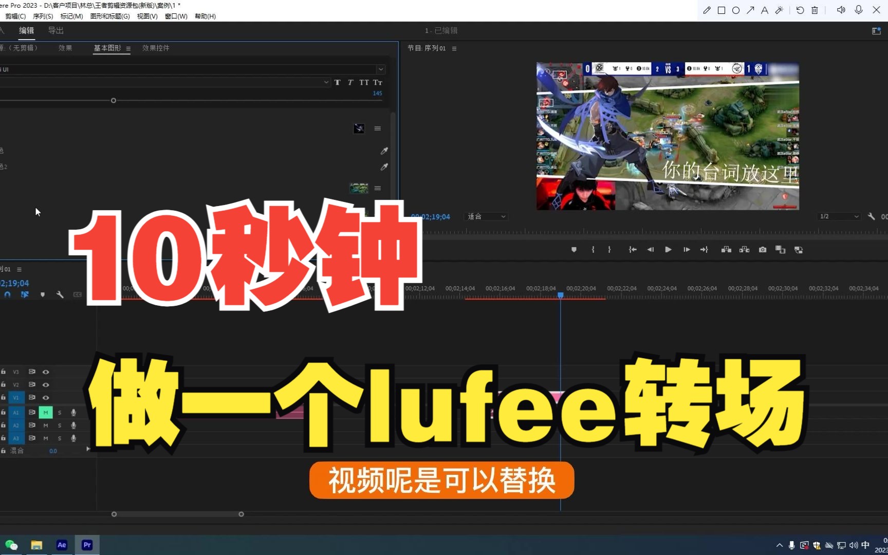Screen dimensions: 888x555
Task: Open the 效果 panel tab
Action: [65, 48]
